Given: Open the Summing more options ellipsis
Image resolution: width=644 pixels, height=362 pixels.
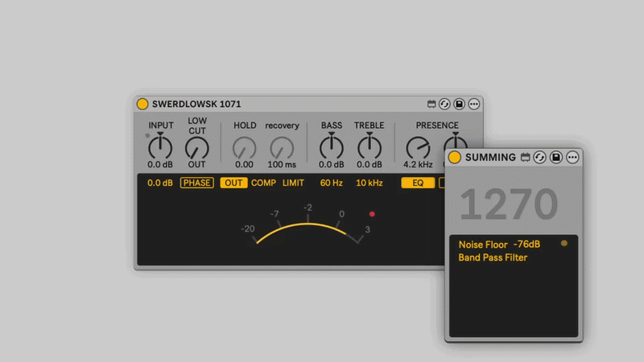Looking at the screenshot, I should [572, 157].
